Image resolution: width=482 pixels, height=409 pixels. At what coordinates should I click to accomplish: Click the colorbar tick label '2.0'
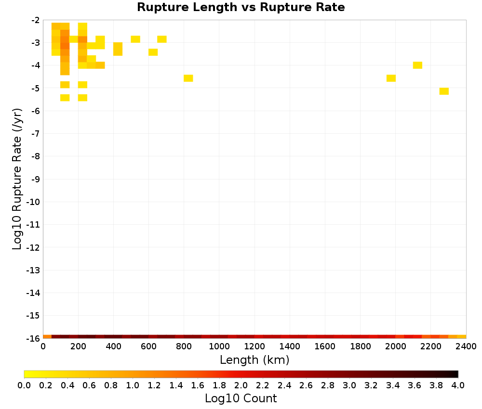pyautogui.click(x=241, y=385)
